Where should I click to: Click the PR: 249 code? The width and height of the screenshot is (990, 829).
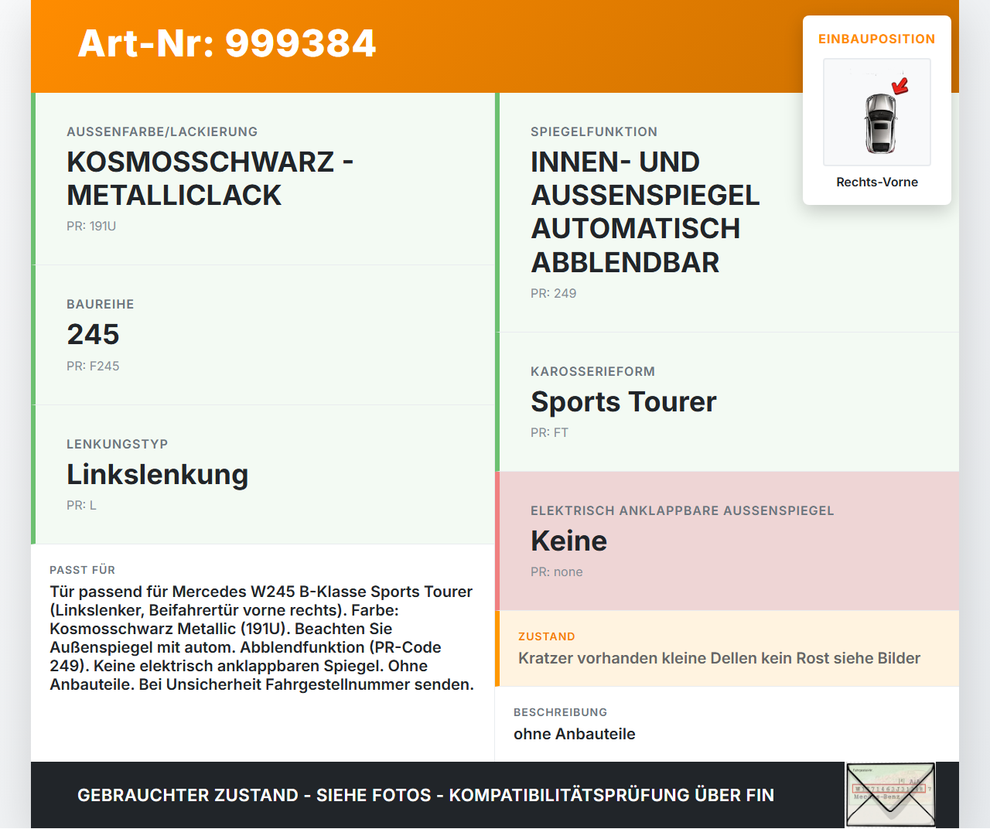pyautogui.click(x=553, y=293)
